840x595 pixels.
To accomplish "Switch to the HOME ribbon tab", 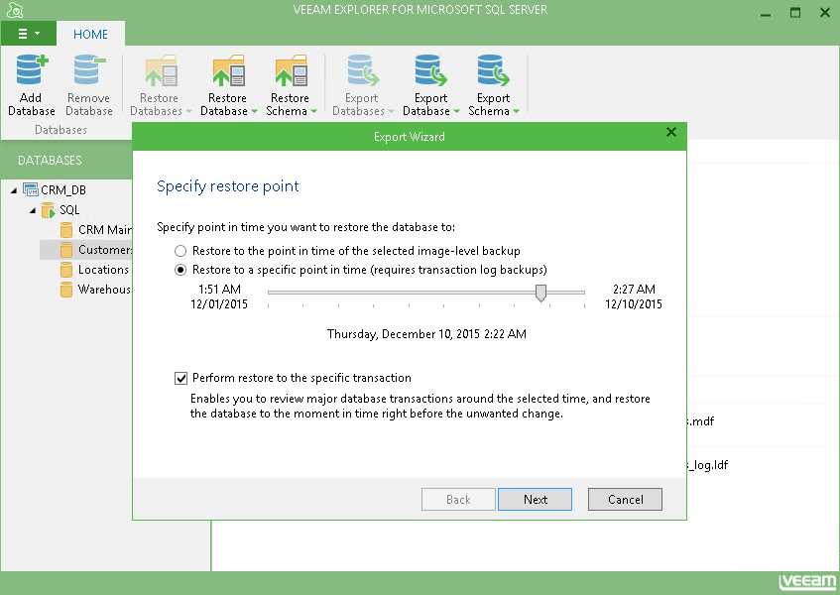I will [x=90, y=35].
